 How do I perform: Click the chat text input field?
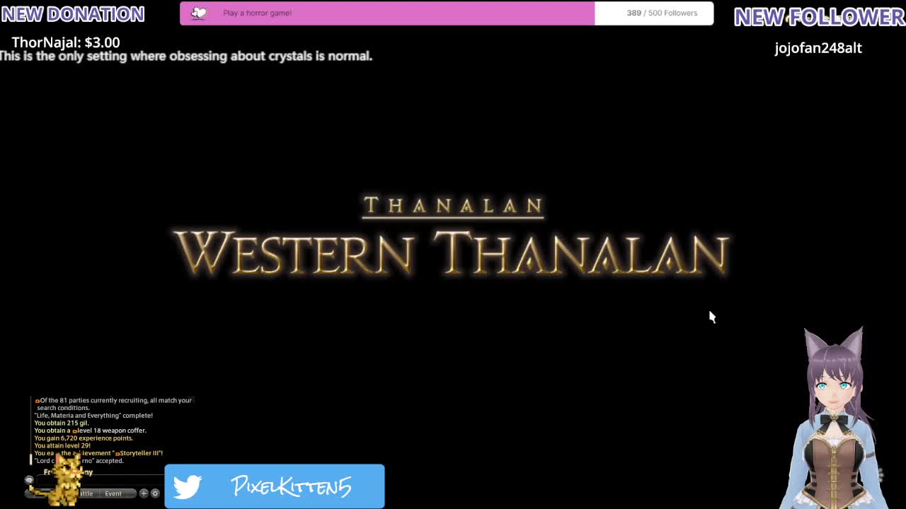tap(99, 480)
